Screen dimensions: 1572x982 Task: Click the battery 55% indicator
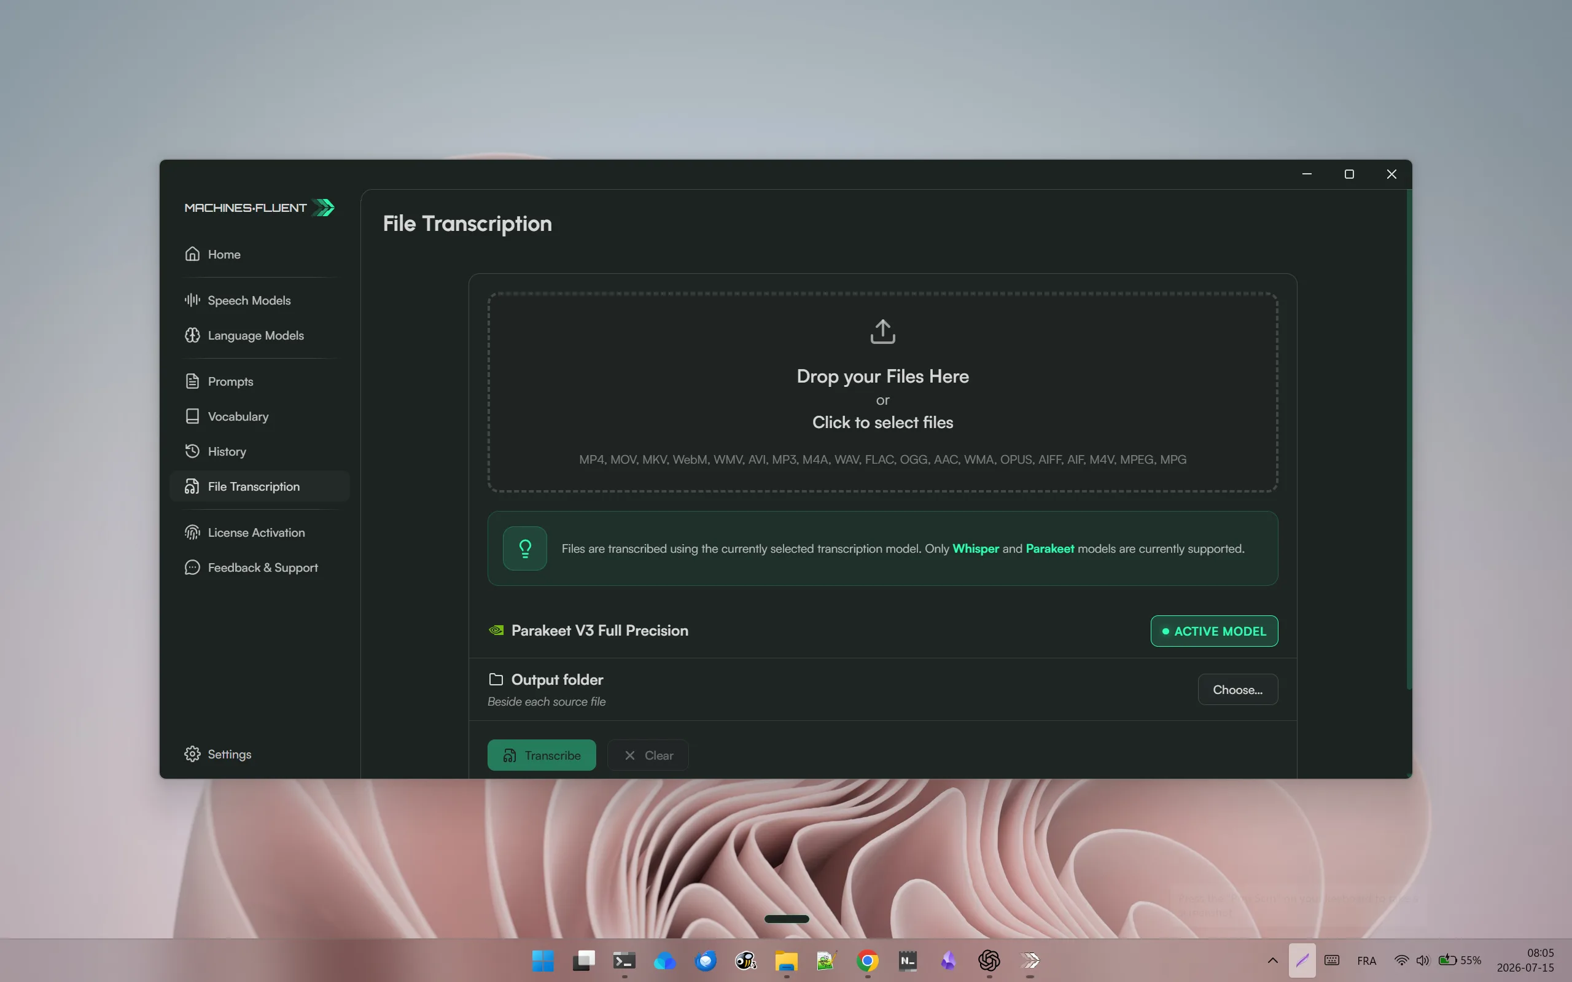pos(1460,961)
